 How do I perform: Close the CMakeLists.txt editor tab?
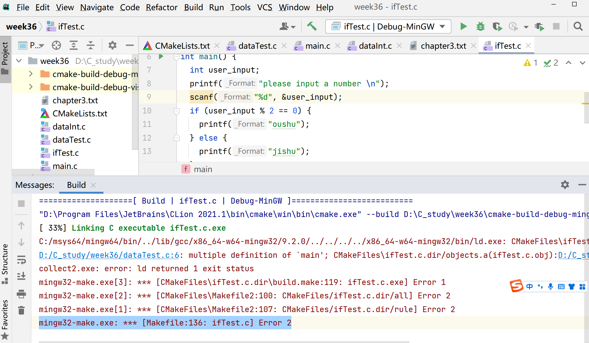coord(217,45)
